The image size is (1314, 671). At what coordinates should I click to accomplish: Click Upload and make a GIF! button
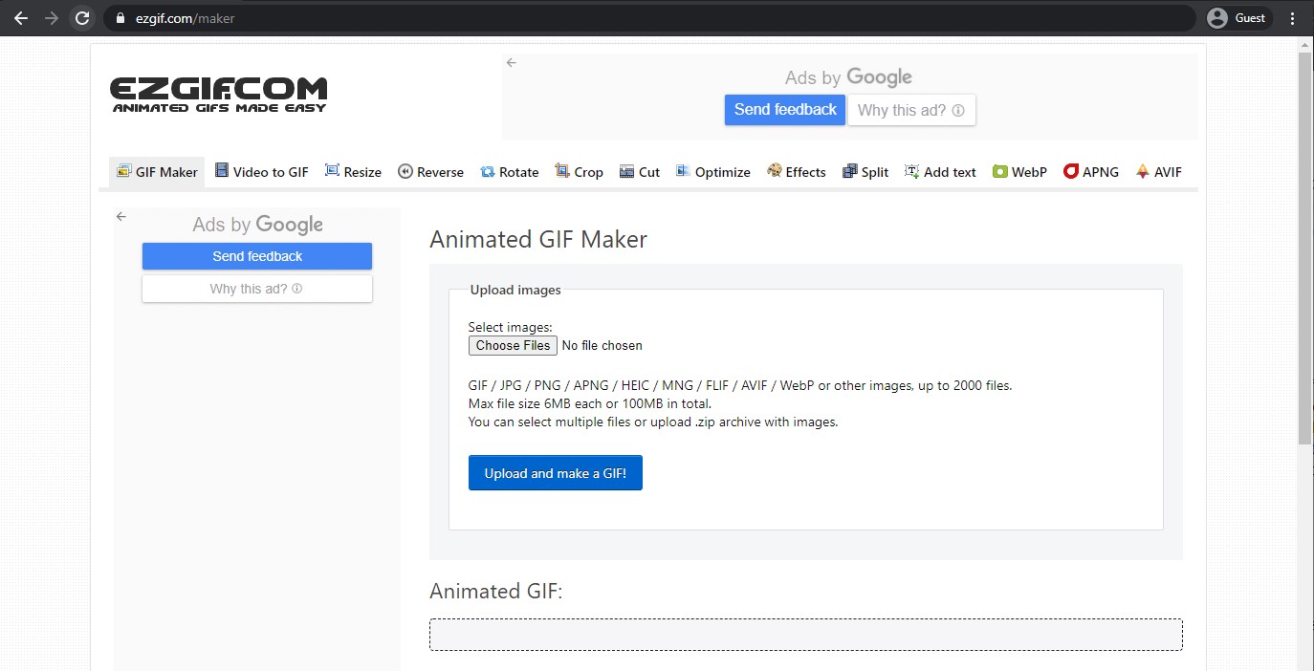tap(556, 473)
